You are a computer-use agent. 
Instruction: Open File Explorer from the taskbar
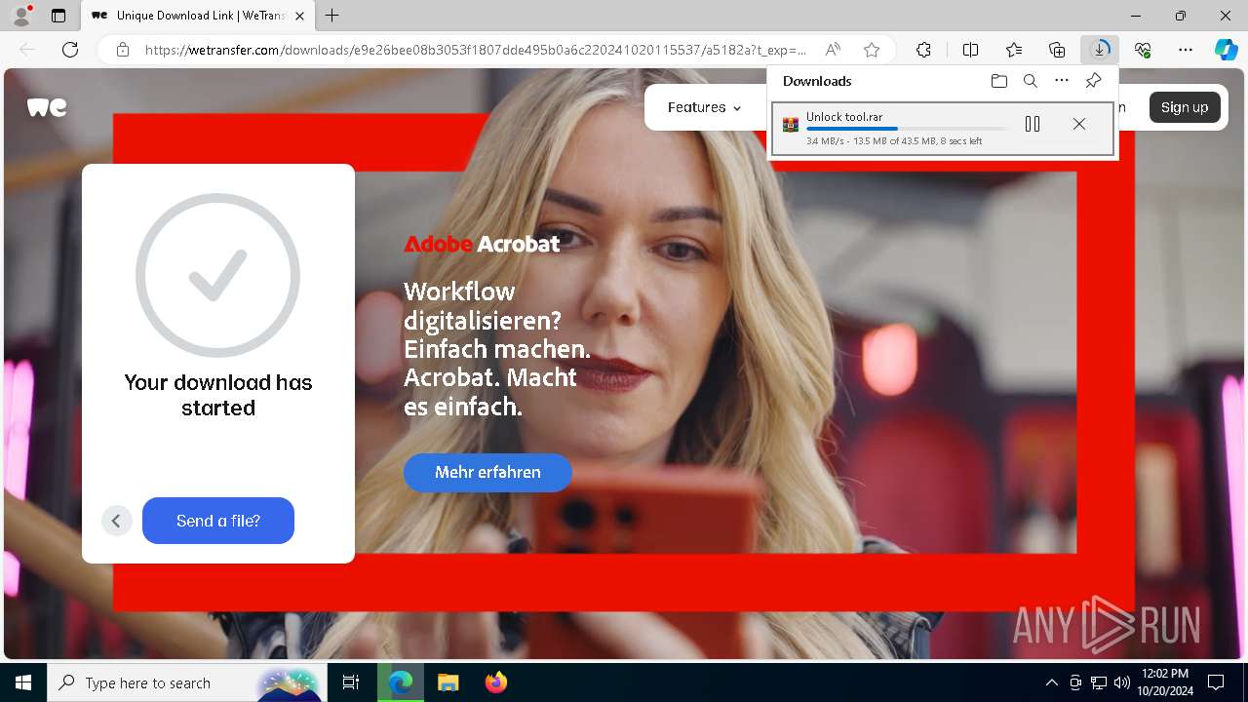tap(448, 682)
